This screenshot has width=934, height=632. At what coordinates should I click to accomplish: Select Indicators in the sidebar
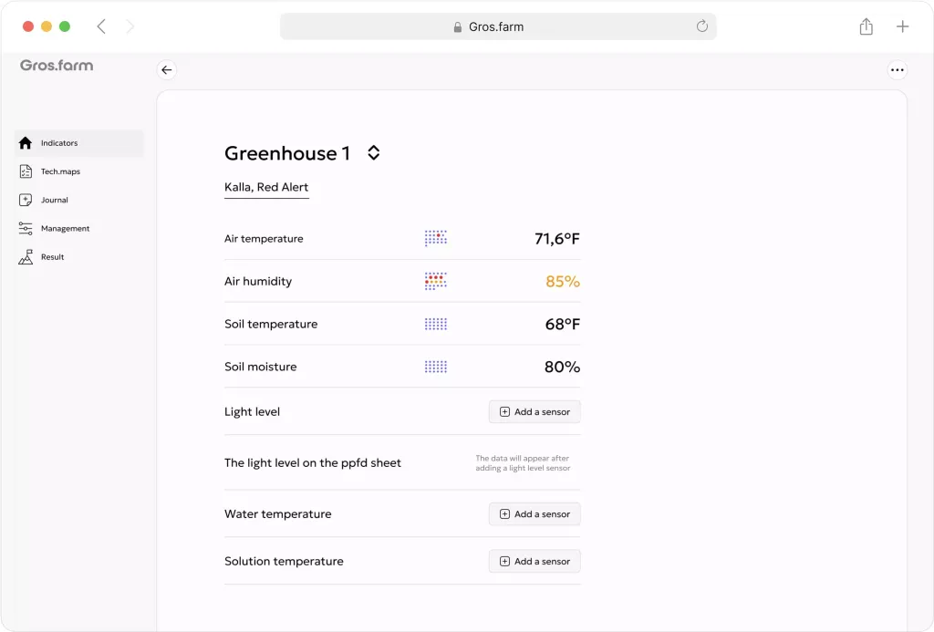(79, 143)
